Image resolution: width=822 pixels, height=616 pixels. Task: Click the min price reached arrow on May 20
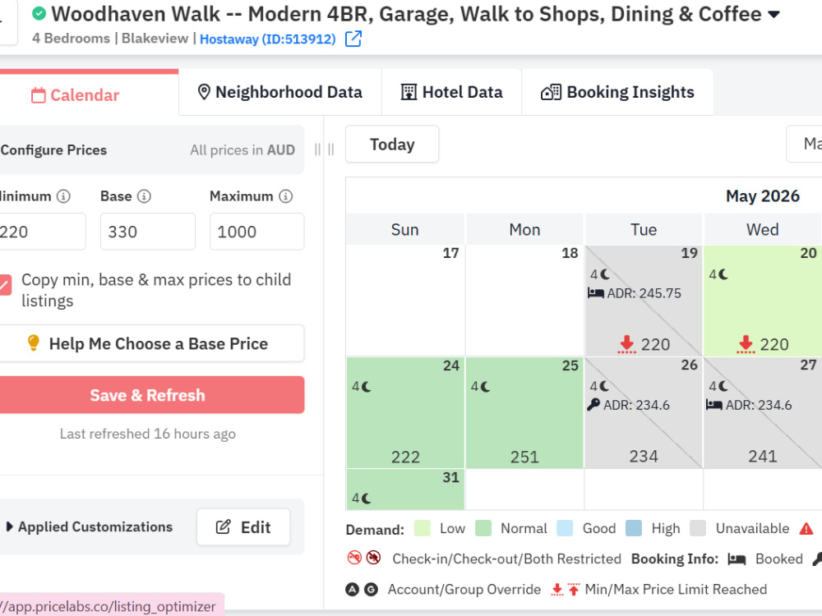[x=746, y=344]
